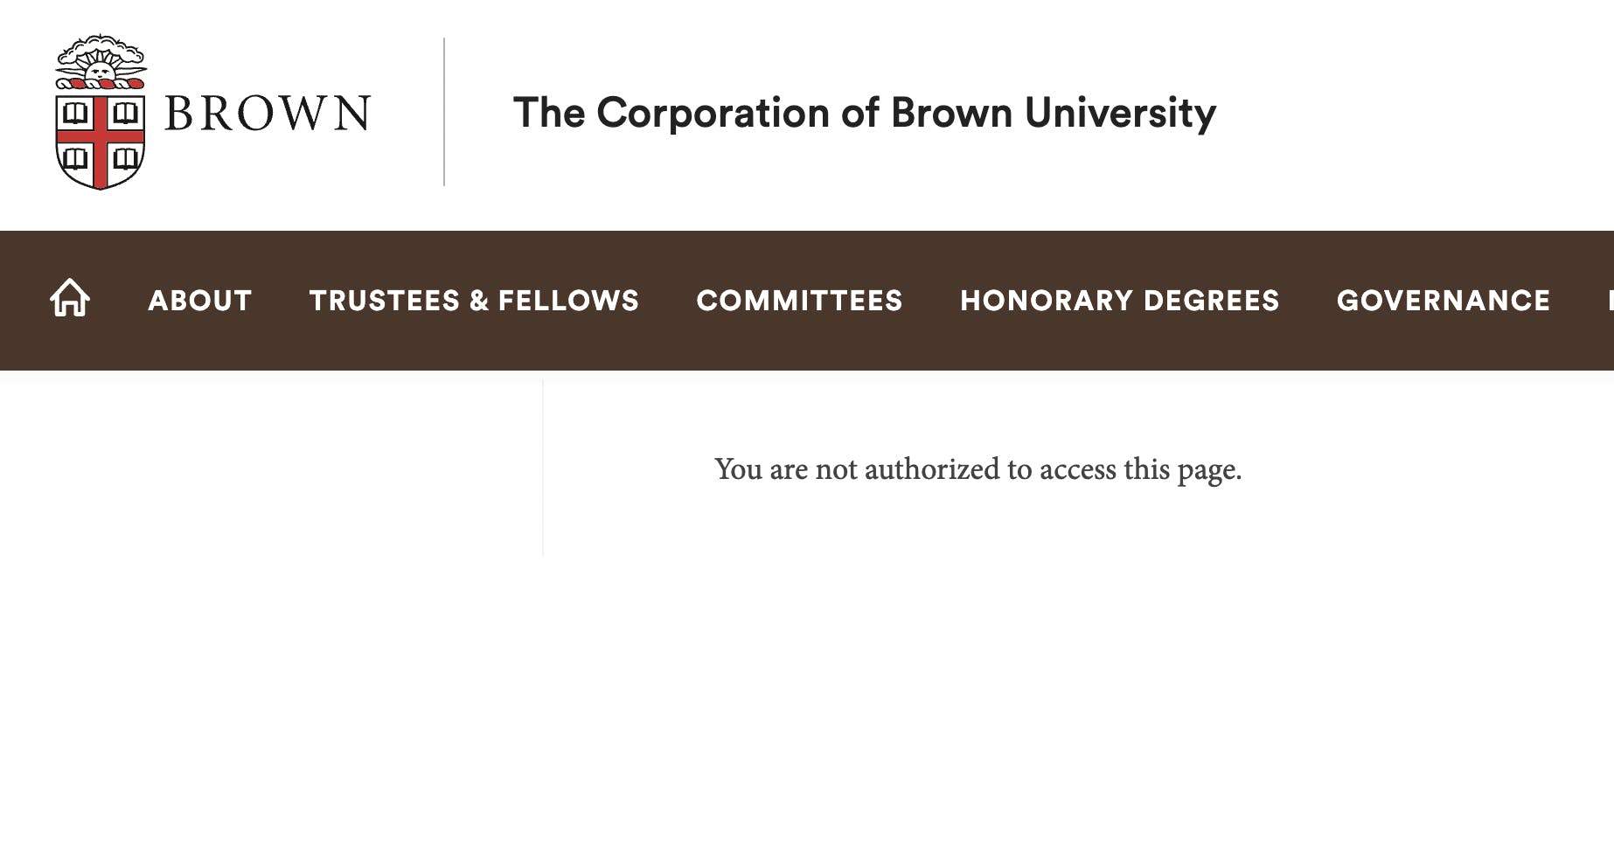The width and height of the screenshot is (1614, 867).
Task: Select COMMITTEES in the navigation bar
Action: click(799, 301)
